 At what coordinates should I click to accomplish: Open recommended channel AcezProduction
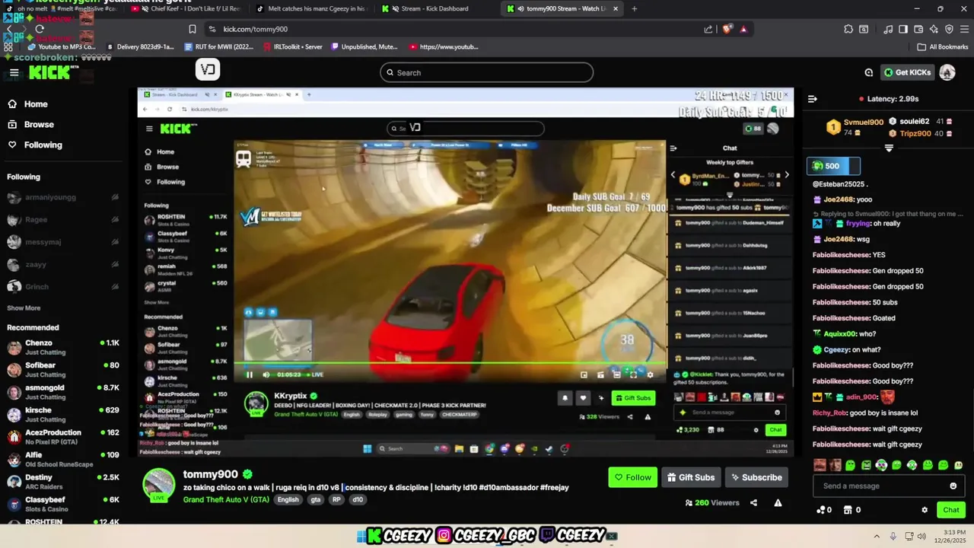tap(63, 437)
